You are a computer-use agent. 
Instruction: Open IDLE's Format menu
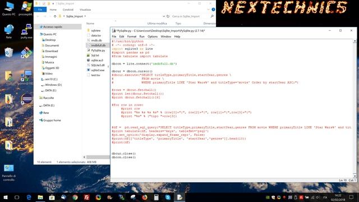click(132, 36)
